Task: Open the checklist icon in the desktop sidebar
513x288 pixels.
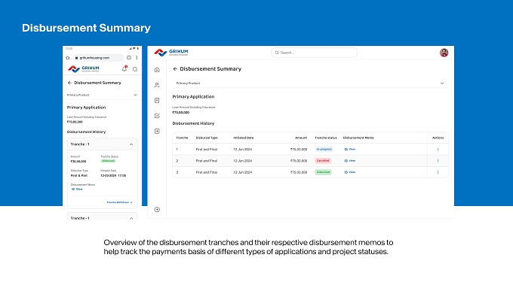Action: (157, 116)
